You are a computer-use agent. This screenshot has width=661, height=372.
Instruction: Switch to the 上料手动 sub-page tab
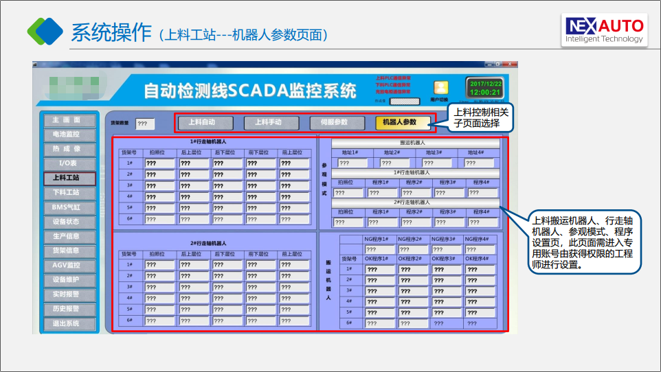[271, 123]
